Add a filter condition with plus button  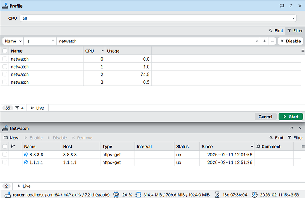(264, 41)
